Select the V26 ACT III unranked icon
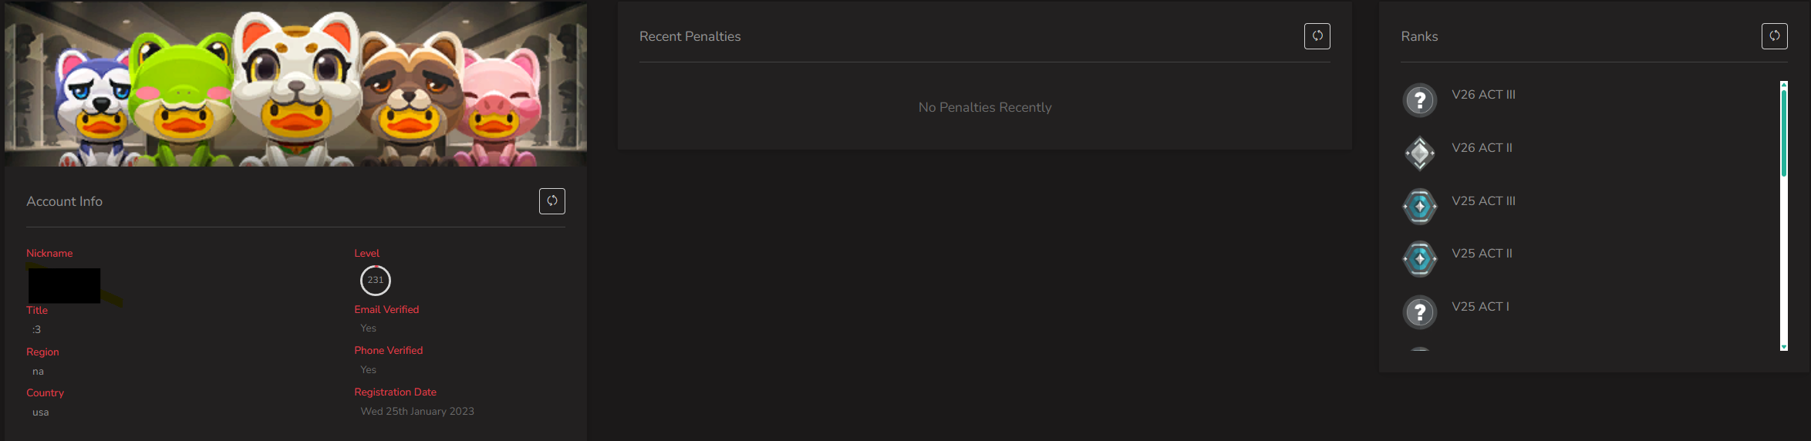Screen dimensions: 1811x441 1420,100
